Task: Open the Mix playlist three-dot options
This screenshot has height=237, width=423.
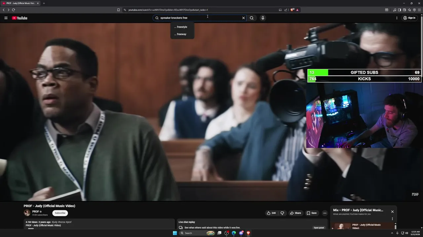Action: pos(392,219)
